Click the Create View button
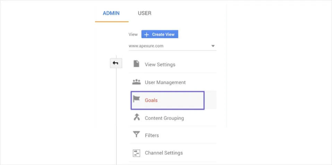Viewport: 332px width, 165px height. [x=160, y=34]
